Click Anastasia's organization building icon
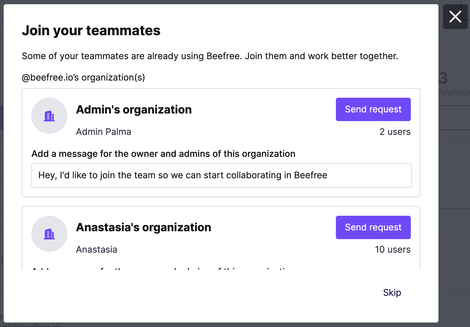The image size is (470, 327). tap(49, 234)
